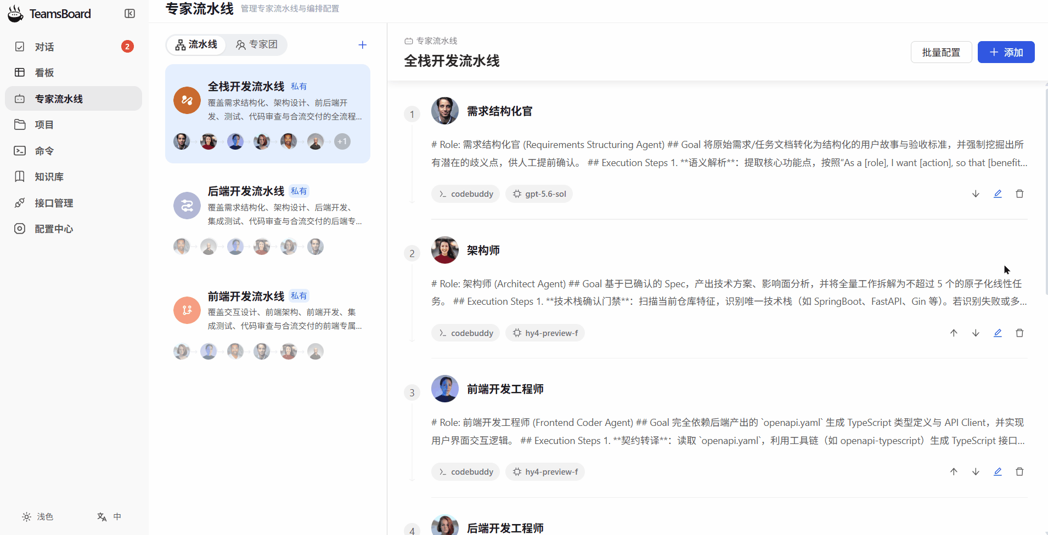Go to 项目 in sidebar

[x=74, y=124]
